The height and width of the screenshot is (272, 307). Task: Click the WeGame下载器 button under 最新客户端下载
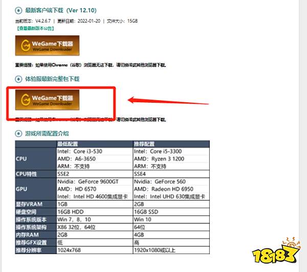click(47, 46)
